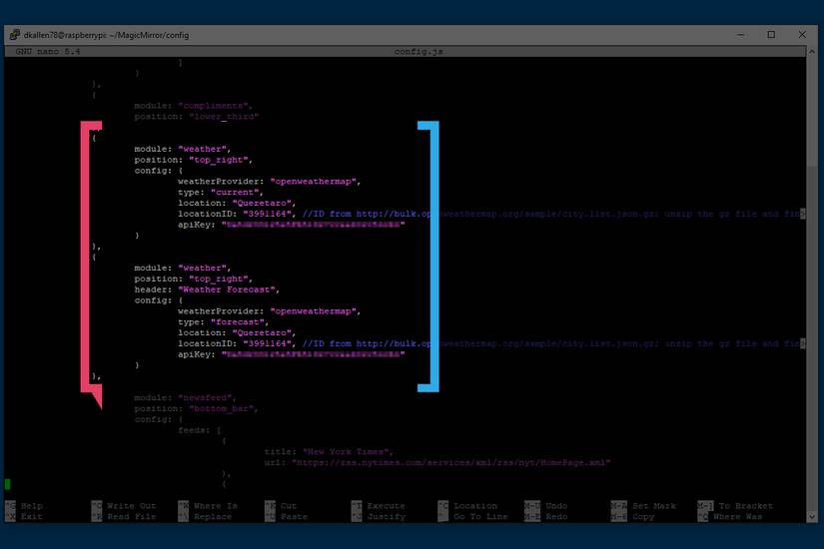Click the PuTTY icon in the title bar
Image resolution: width=824 pixels, height=549 pixels.
point(14,35)
